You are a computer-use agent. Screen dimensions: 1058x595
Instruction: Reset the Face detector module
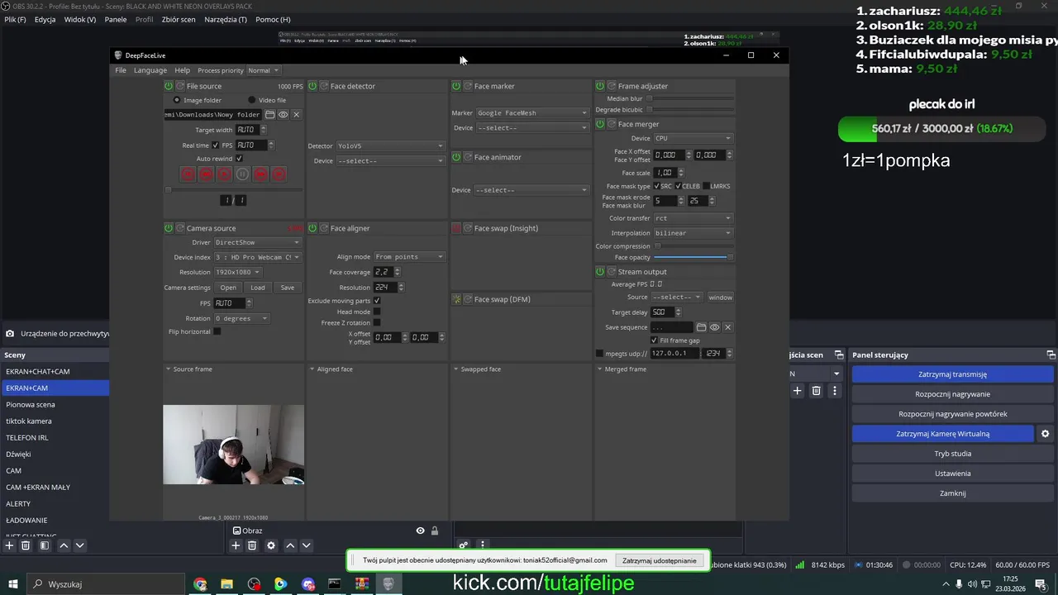[323, 86]
